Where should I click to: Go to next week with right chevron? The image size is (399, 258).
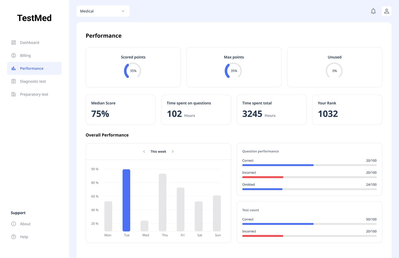pyautogui.click(x=173, y=151)
